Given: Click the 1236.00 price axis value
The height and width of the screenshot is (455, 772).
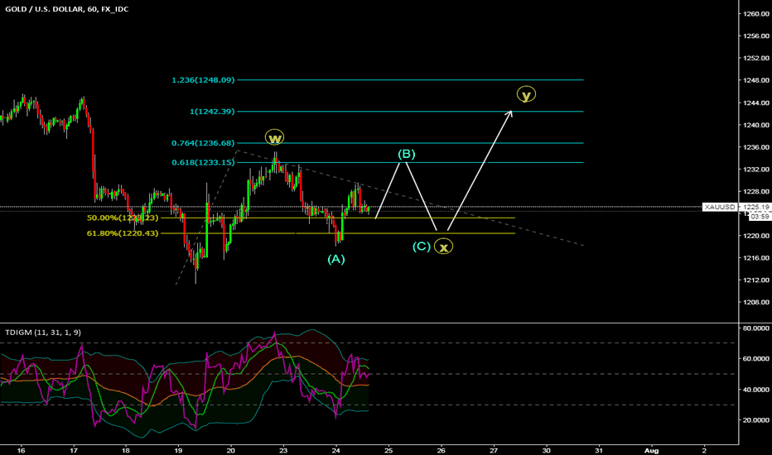Looking at the screenshot, I should click(x=756, y=147).
